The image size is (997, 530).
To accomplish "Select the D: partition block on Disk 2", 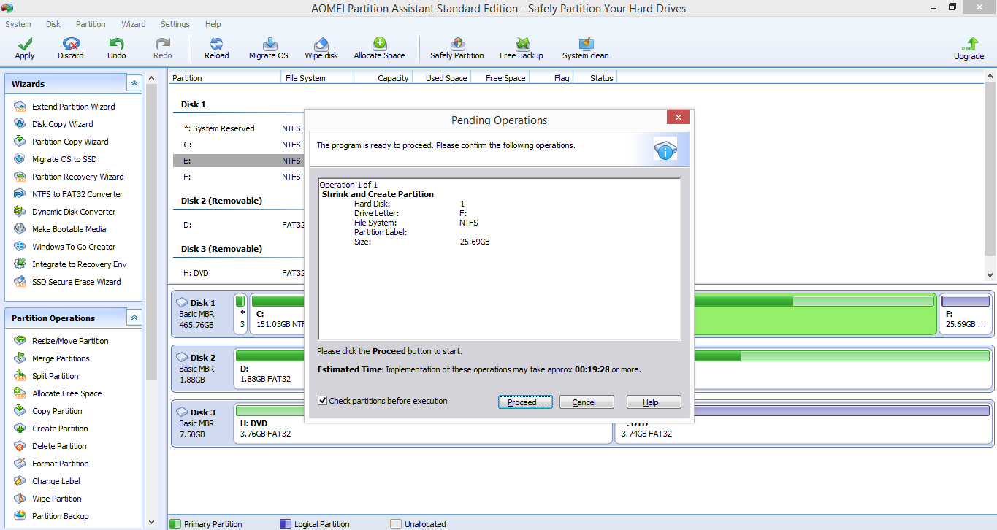I will [270, 369].
